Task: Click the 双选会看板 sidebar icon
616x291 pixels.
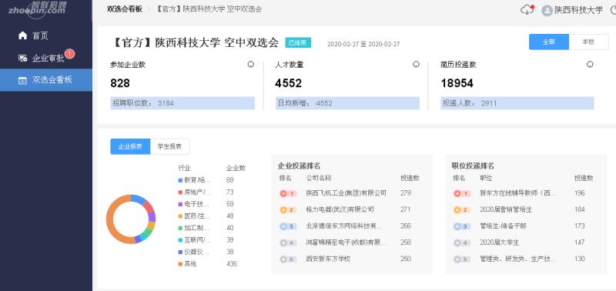Action: [23, 80]
